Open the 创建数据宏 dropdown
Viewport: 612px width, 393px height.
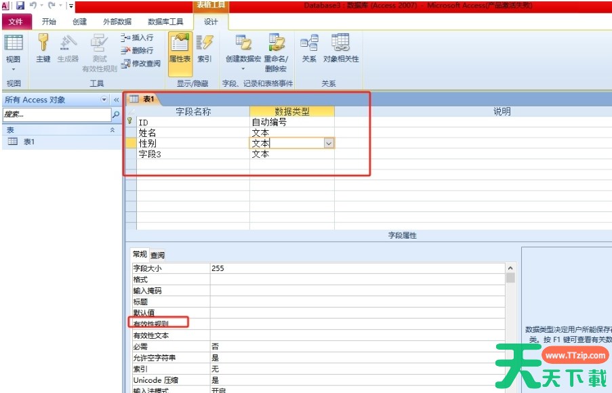(x=243, y=68)
